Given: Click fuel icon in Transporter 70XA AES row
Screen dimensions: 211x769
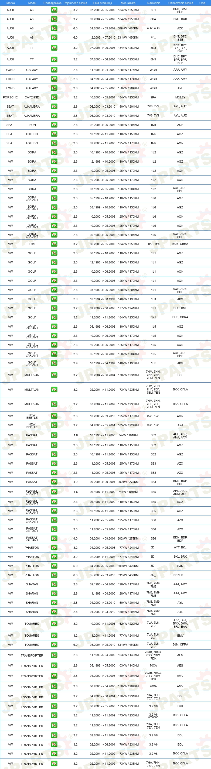Looking at the screenshot, I should coord(54,665).
